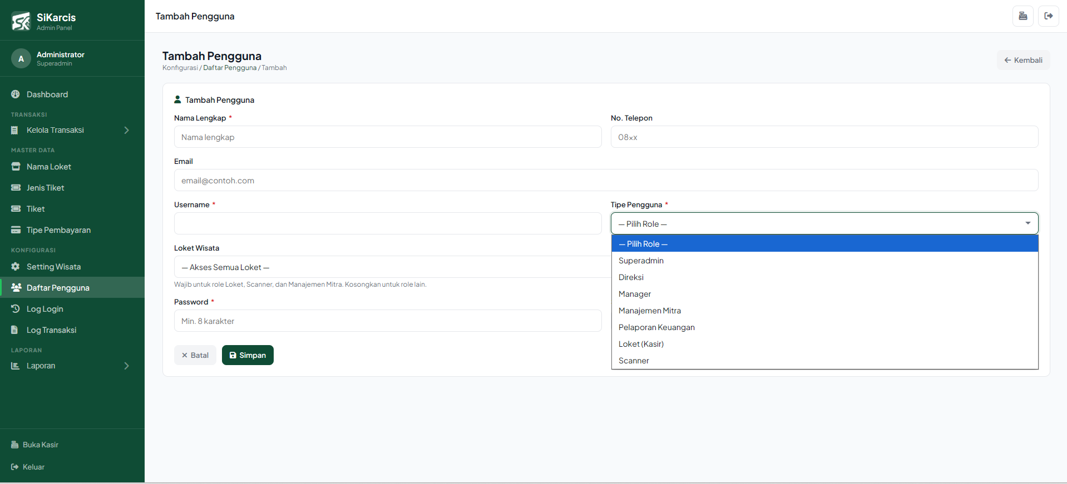Click the Tipe Pembayaran card icon

tap(16, 230)
